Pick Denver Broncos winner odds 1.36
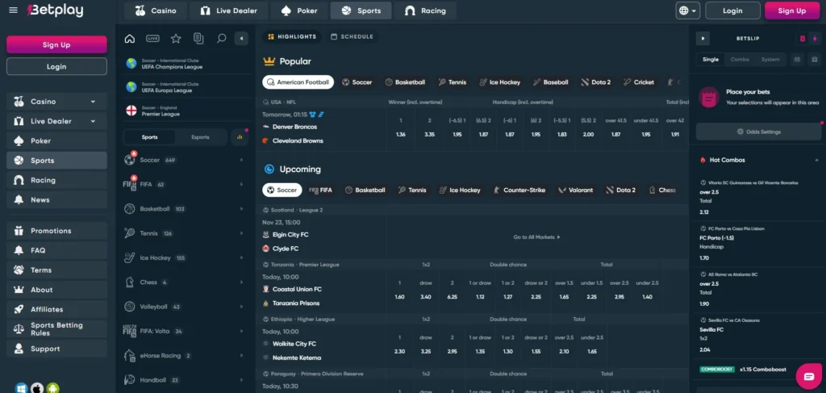This screenshot has width=826, height=393. pyautogui.click(x=400, y=134)
